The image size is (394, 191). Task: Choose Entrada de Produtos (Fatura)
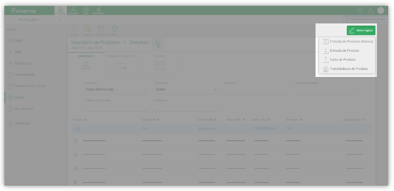click(x=348, y=41)
